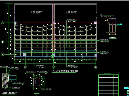The width and height of the screenshot is (129, 96).
Task: Select the upper blue steel beam line
Action: pyautogui.click(x=56, y=51)
